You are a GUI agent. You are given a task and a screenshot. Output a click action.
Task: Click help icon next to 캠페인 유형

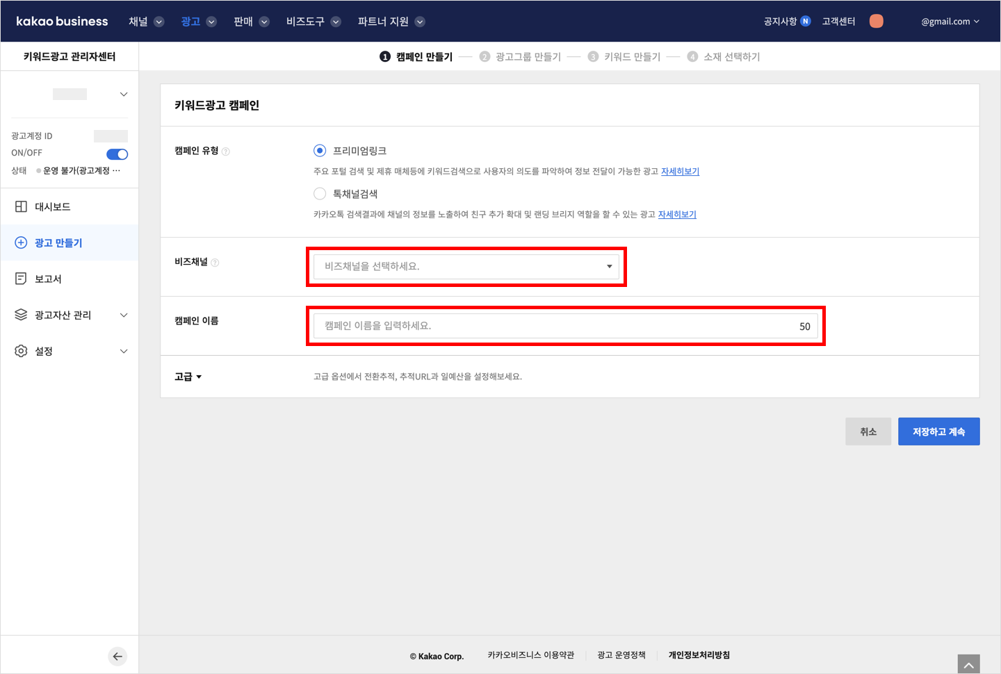click(226, 151)
